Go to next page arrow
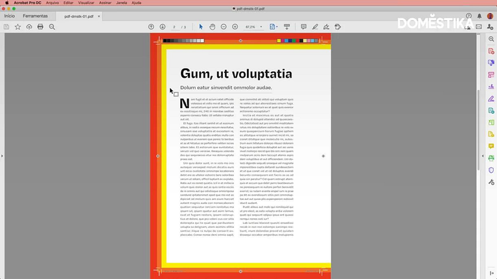Screen dimensions: 497x279 (x=162, y=27)
